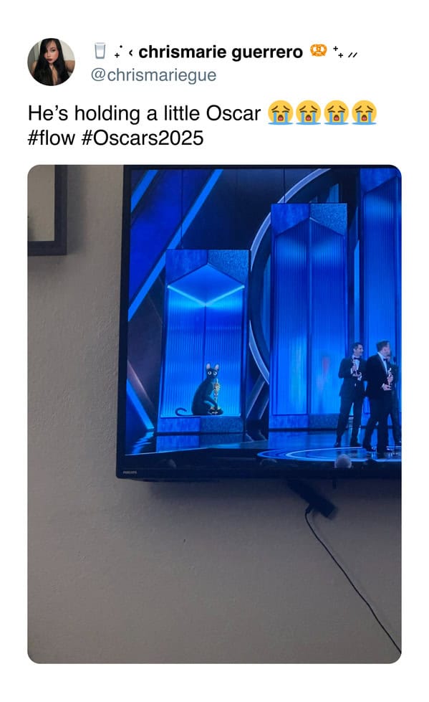The image size is (429, 702).
Task: Click the tweet text "He's holding a little Oscar"
Action: (x=144, y=113)
